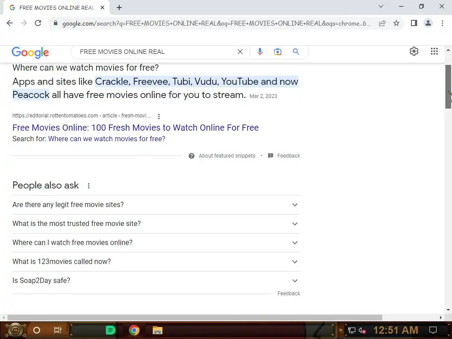452x339 pixels.
Task: Reload the current page
Action: point(38,23)
